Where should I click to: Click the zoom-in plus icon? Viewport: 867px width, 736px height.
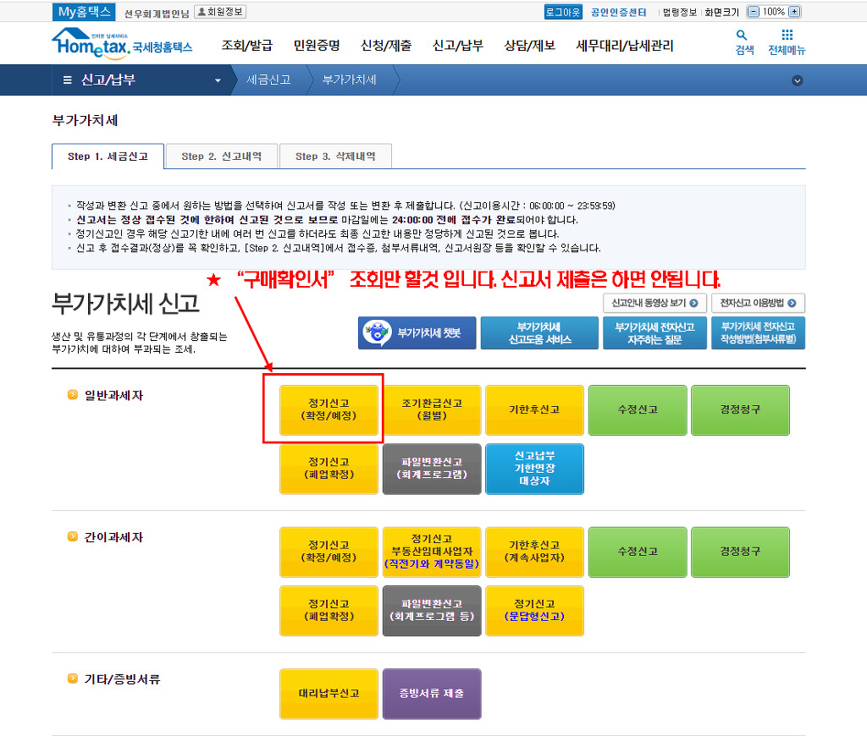794,12
